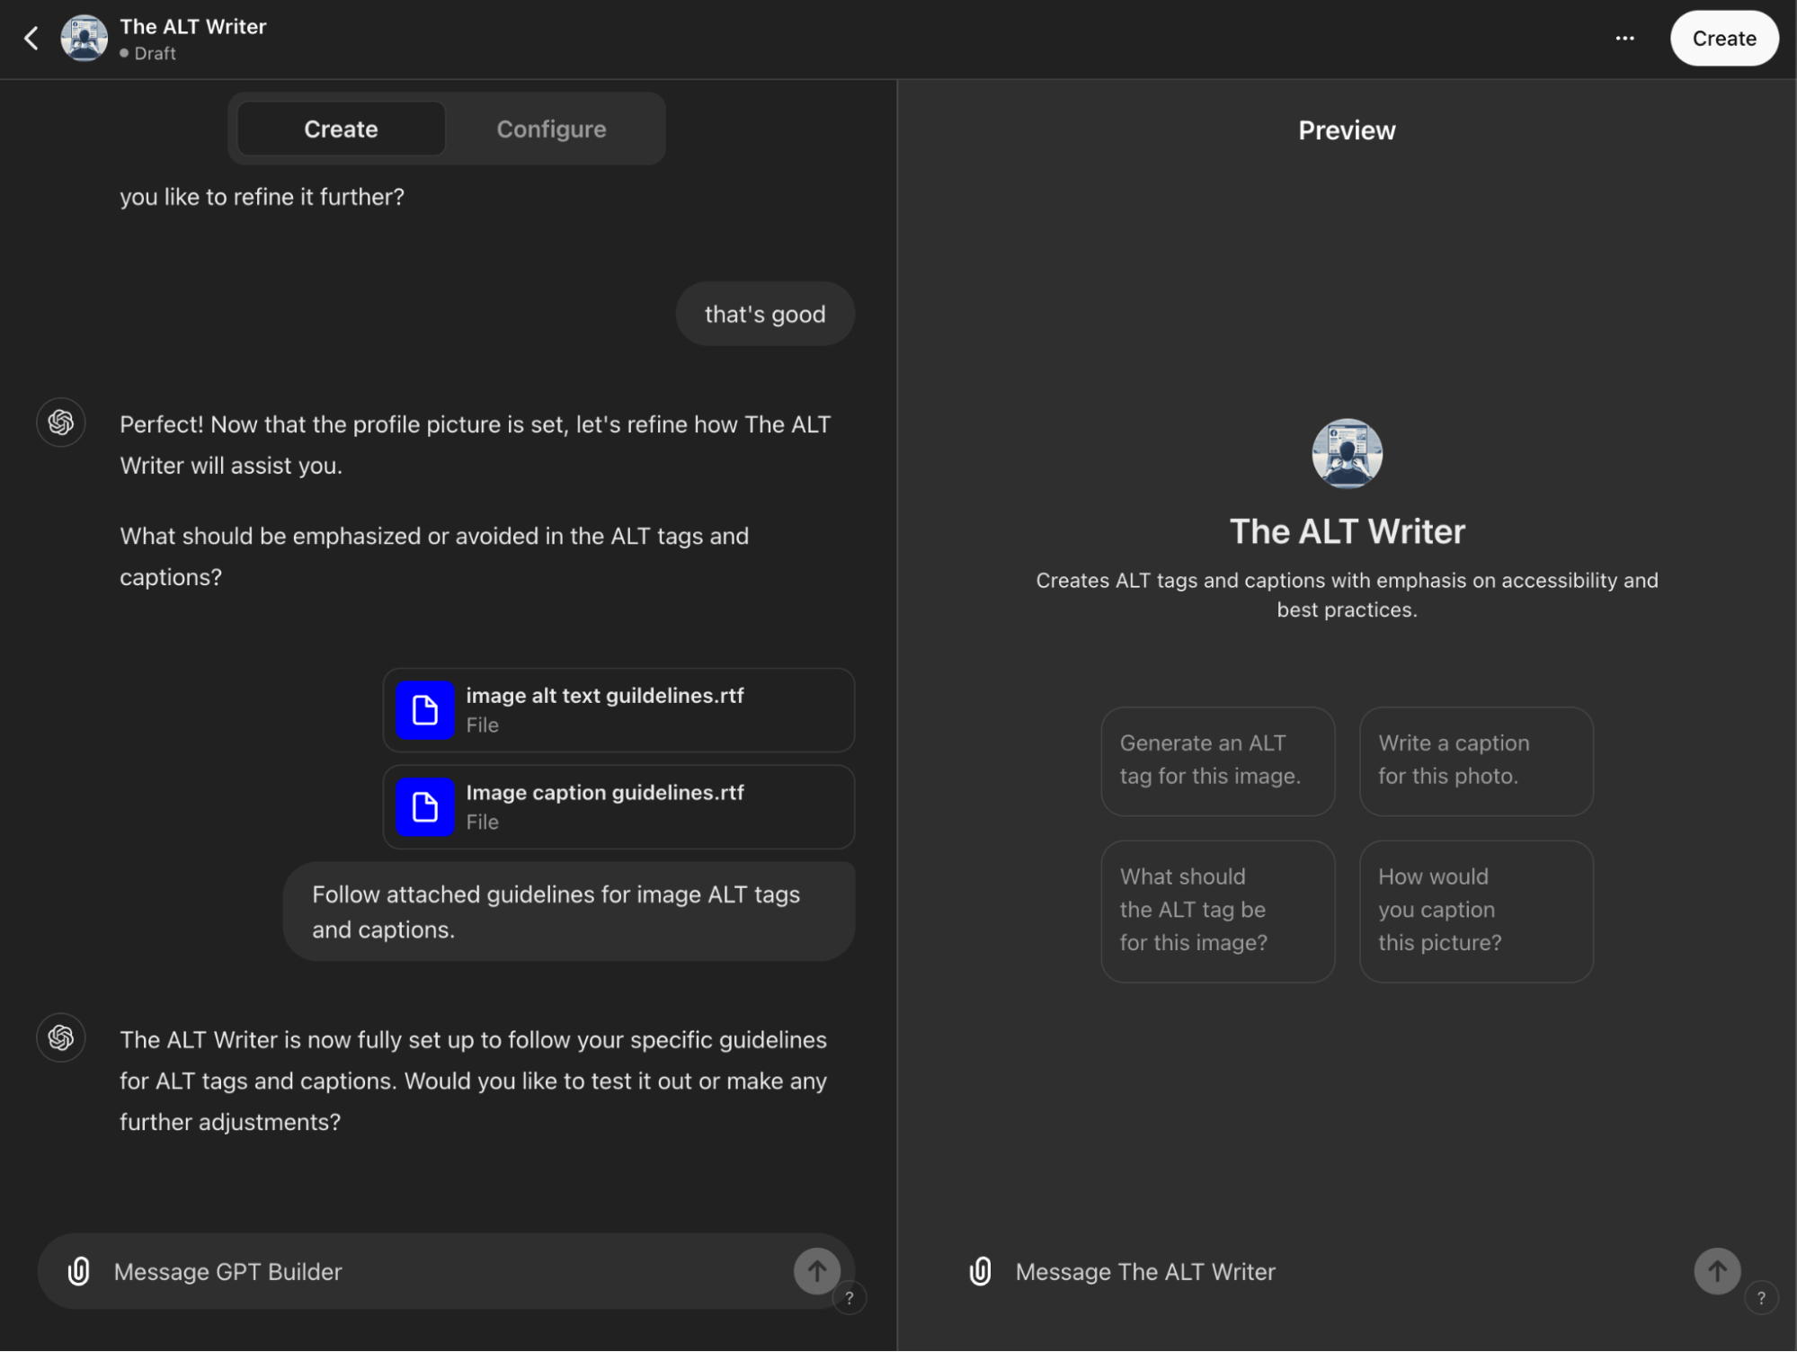
Task: Click attach paperclip in GPT Builder input
Action: point(79,1271)
